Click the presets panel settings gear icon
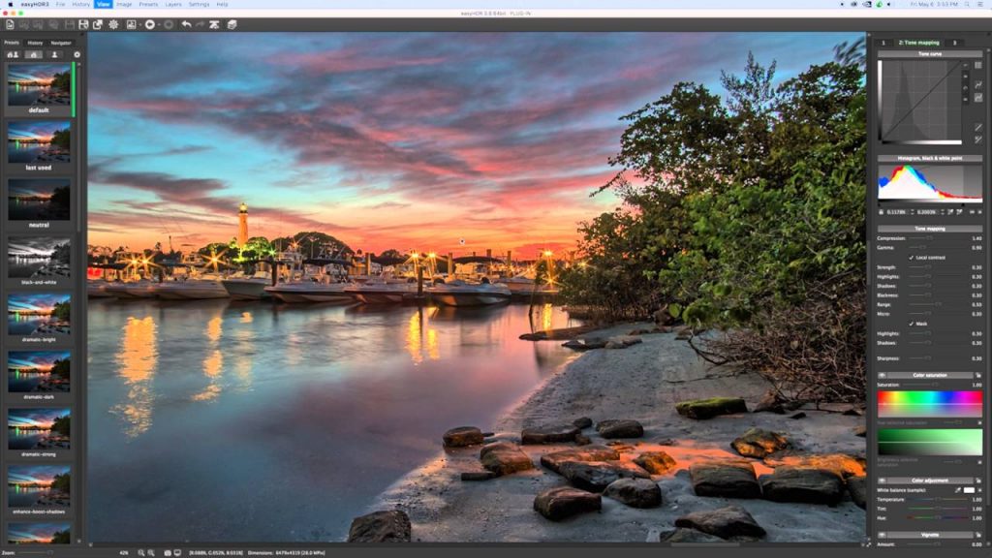 tap(77, 54)
